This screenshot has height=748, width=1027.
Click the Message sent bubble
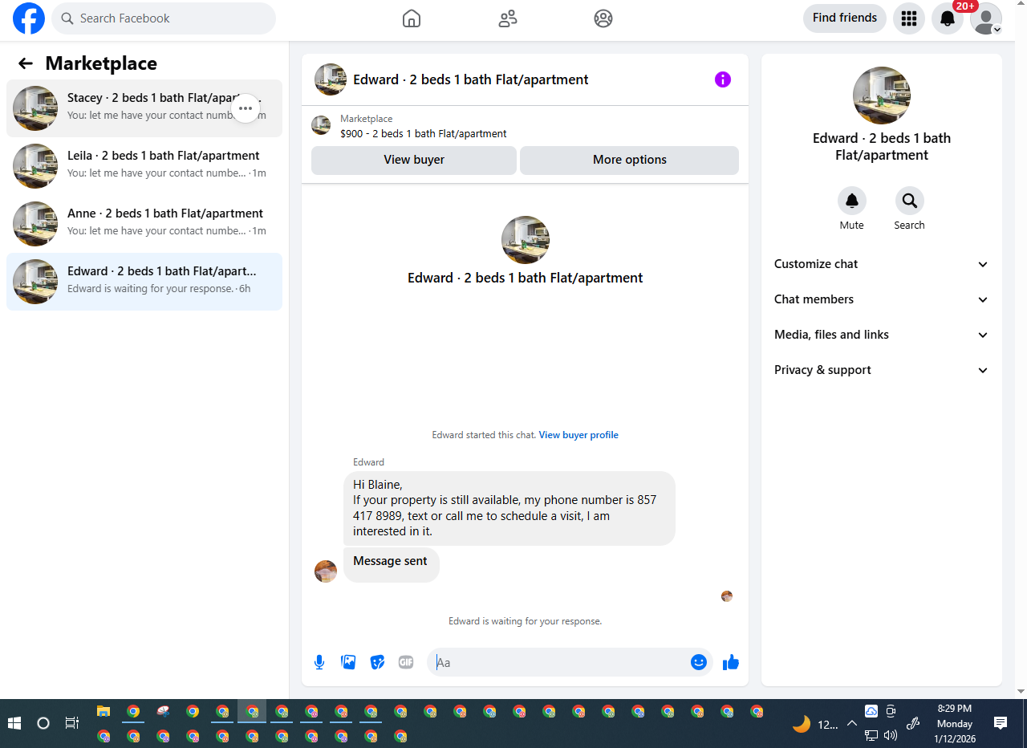click(x=391, y=564)
